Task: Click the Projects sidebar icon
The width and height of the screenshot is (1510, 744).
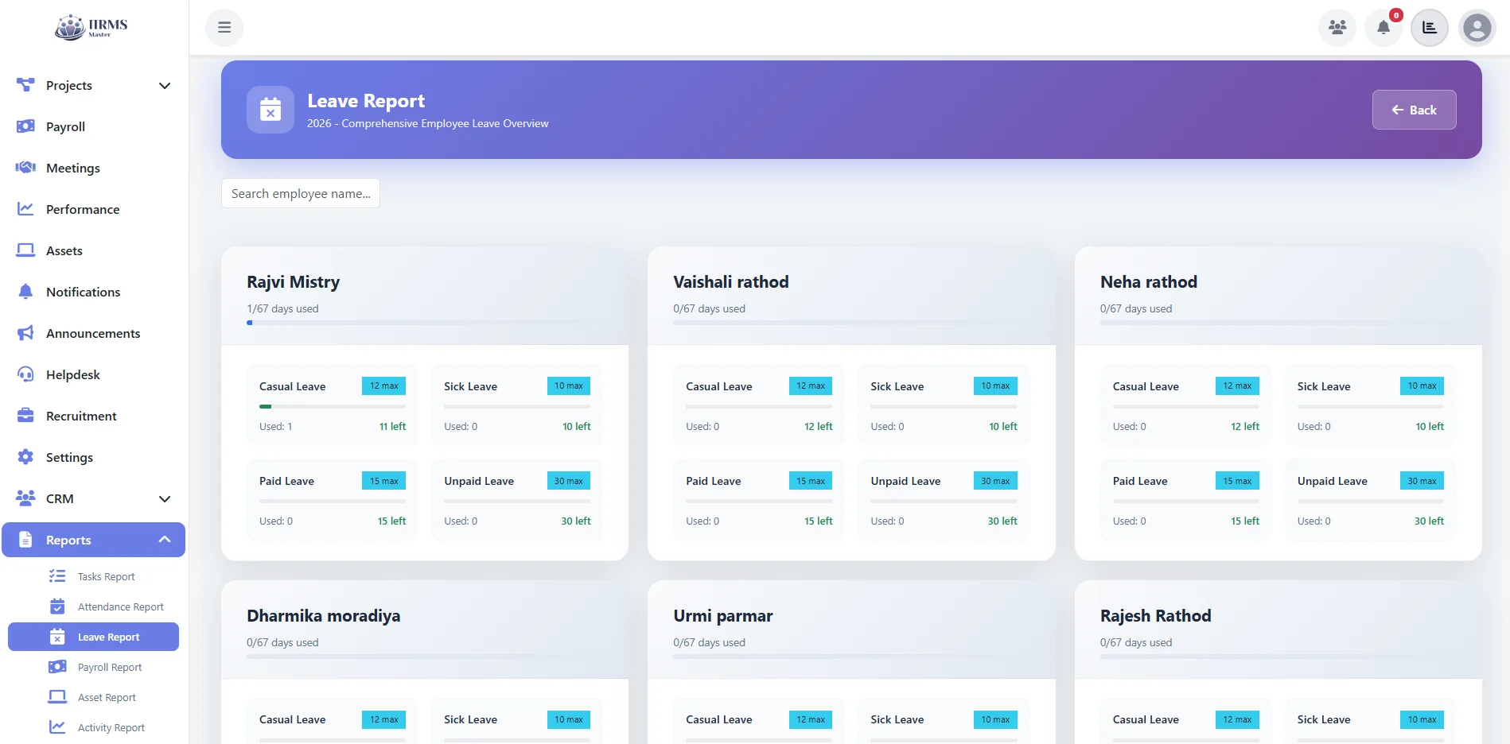Action: pos(25,84)
